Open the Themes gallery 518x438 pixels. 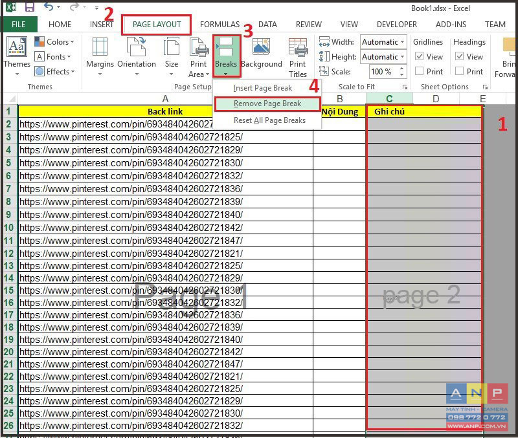pyautogui.click(x=17, y=56)
